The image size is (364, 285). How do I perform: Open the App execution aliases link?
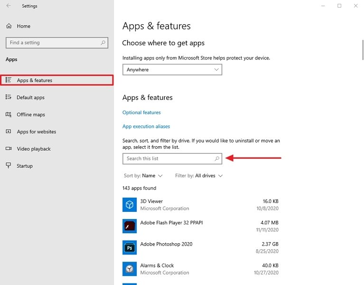[x=146, y=126]
